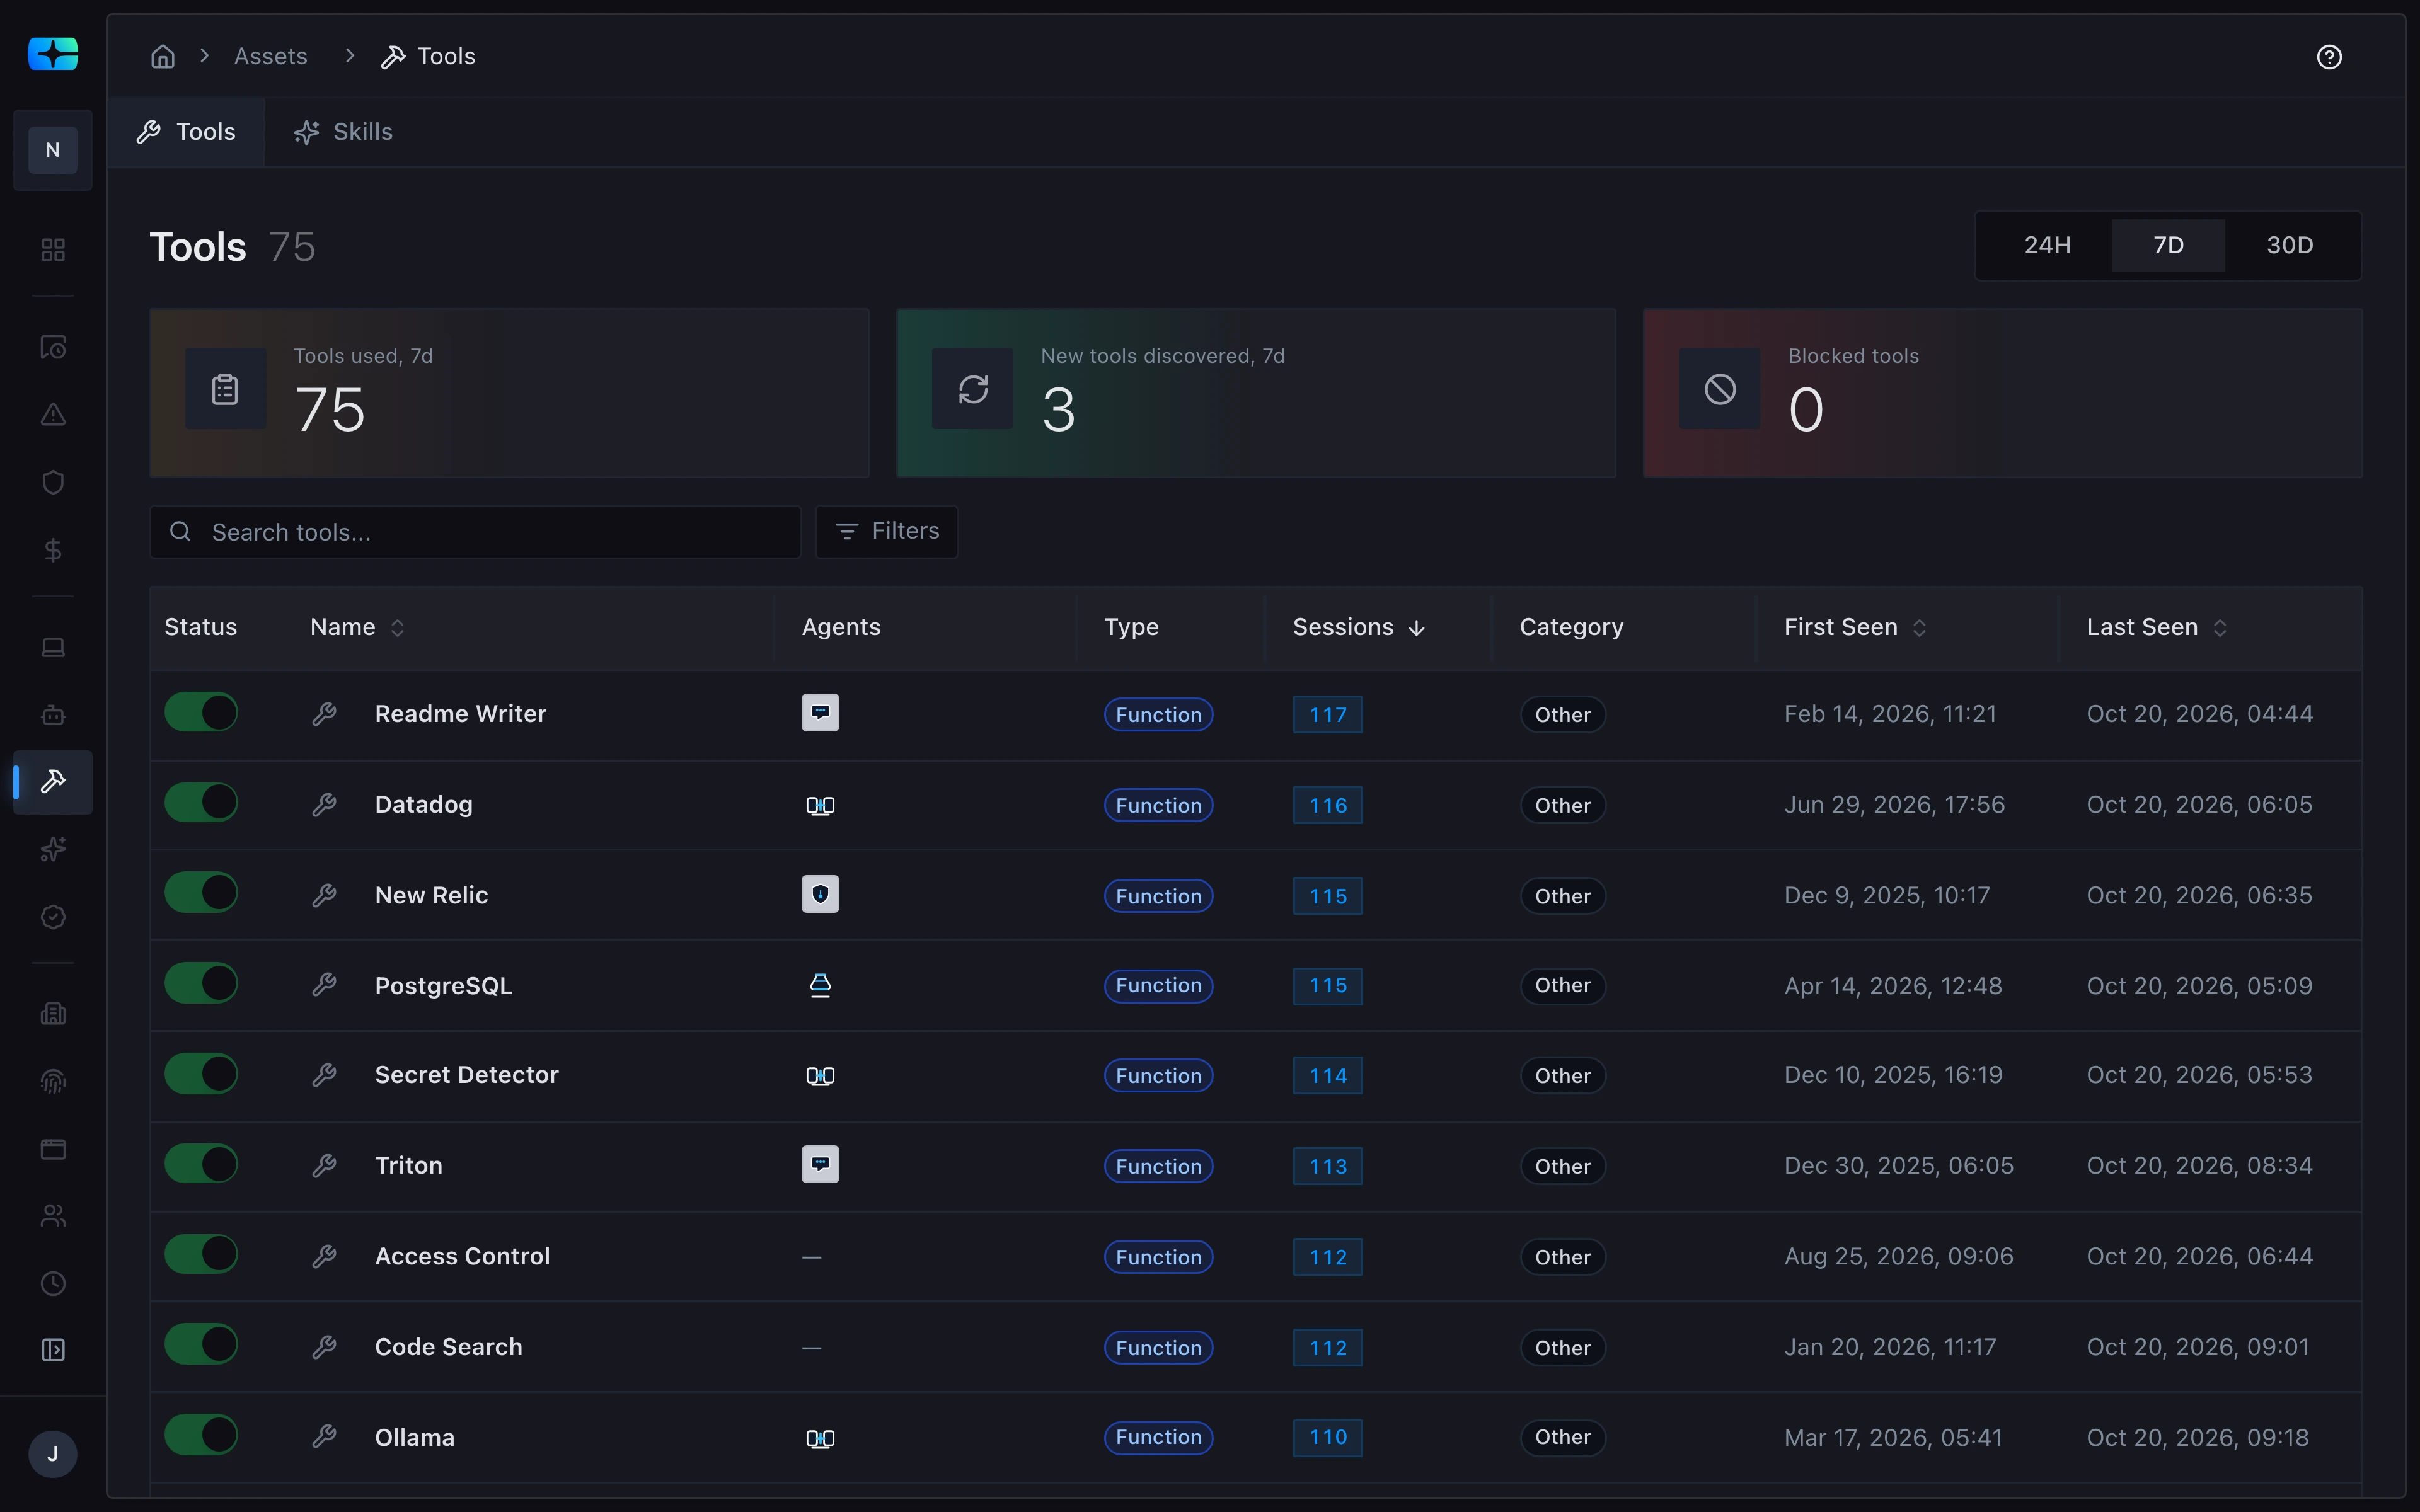Open the N workspace switcher
Viewport: 2420px width, 1512px height.
pos(53,150)
